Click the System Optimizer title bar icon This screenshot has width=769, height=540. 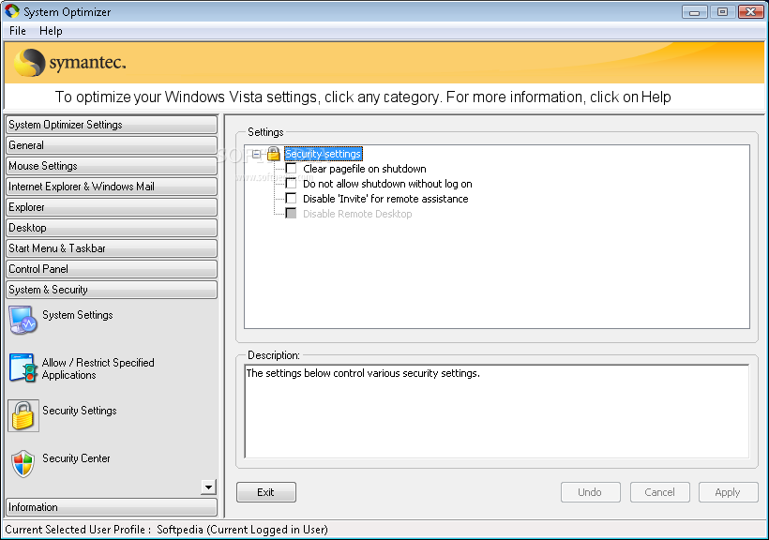point(12,11)
